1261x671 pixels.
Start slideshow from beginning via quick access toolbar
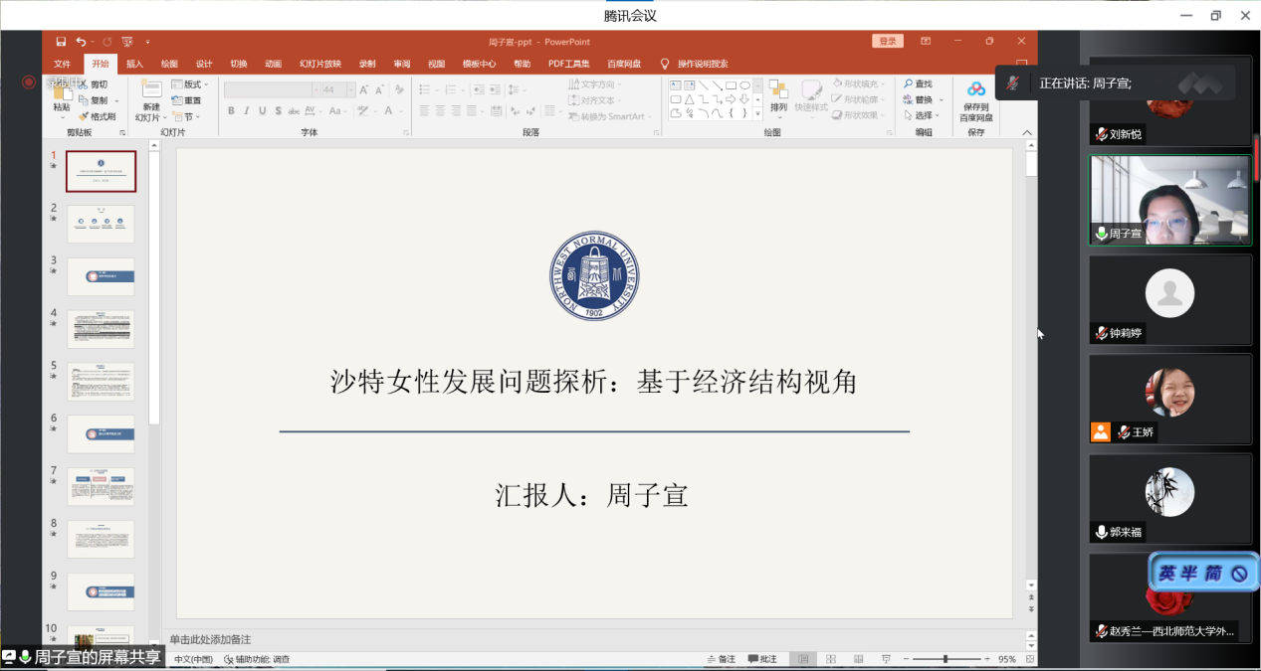click(126, 42)
